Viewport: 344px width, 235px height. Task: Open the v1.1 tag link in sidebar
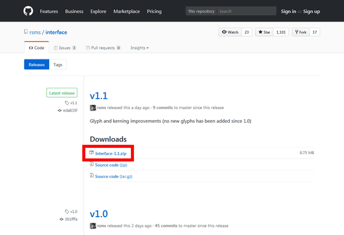[74, 103]
